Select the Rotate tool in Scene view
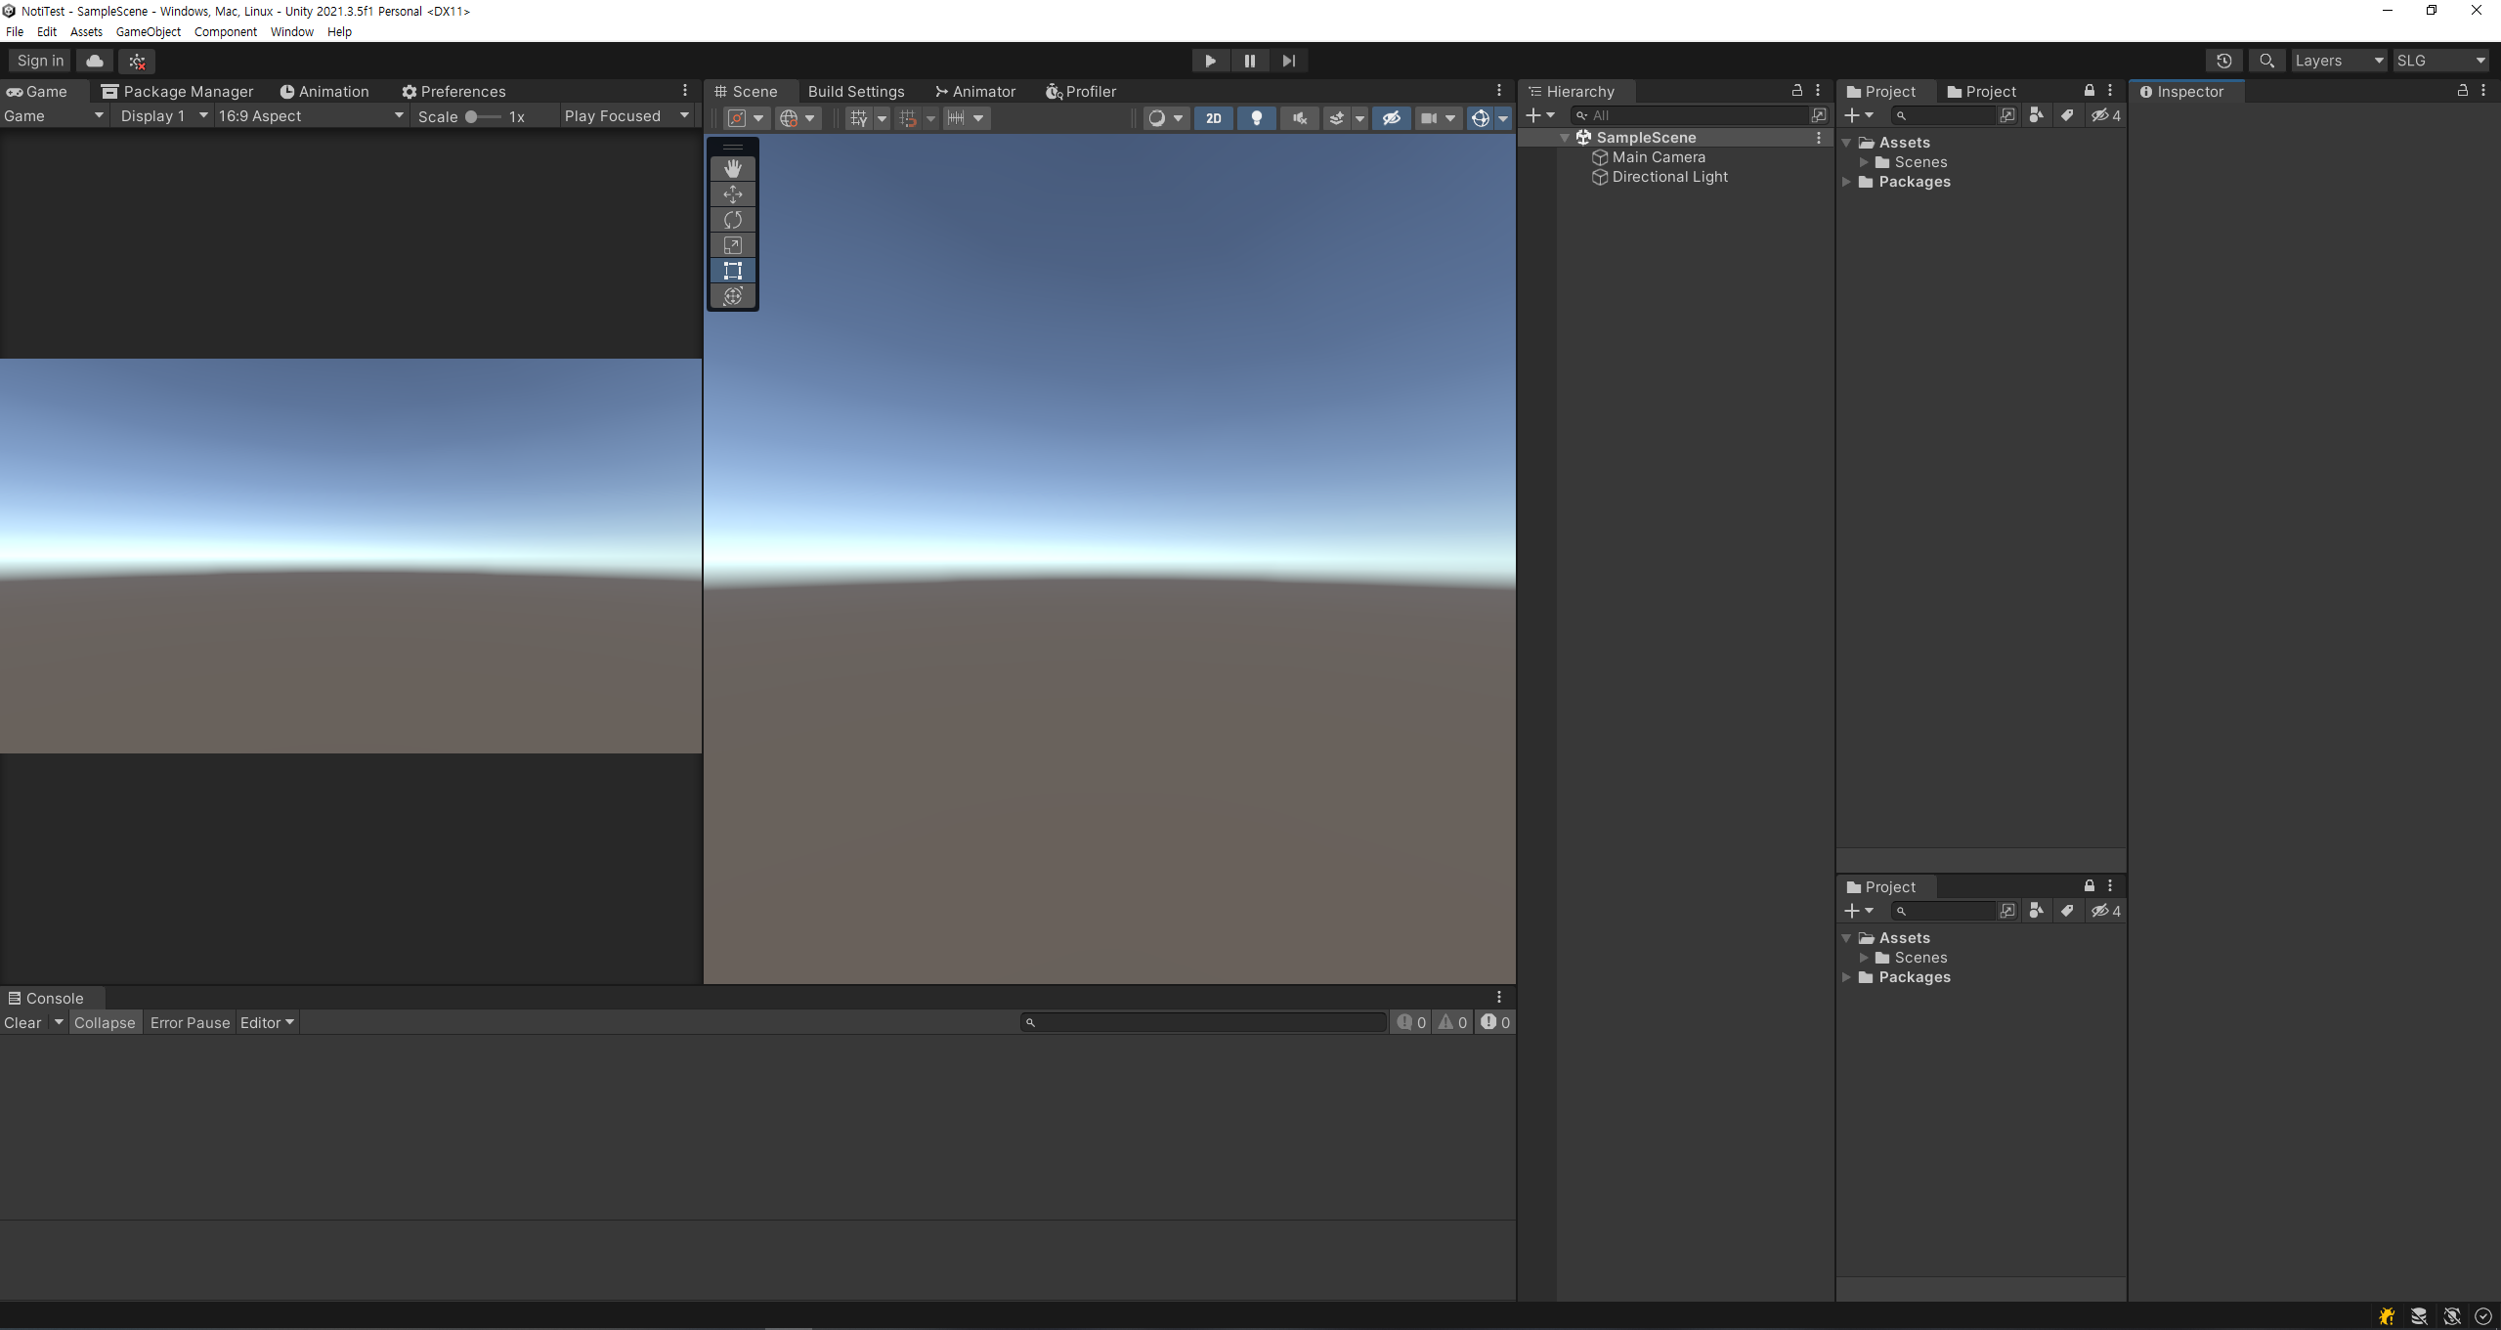The image size is (2501, 1330). (x=732, y=220)
